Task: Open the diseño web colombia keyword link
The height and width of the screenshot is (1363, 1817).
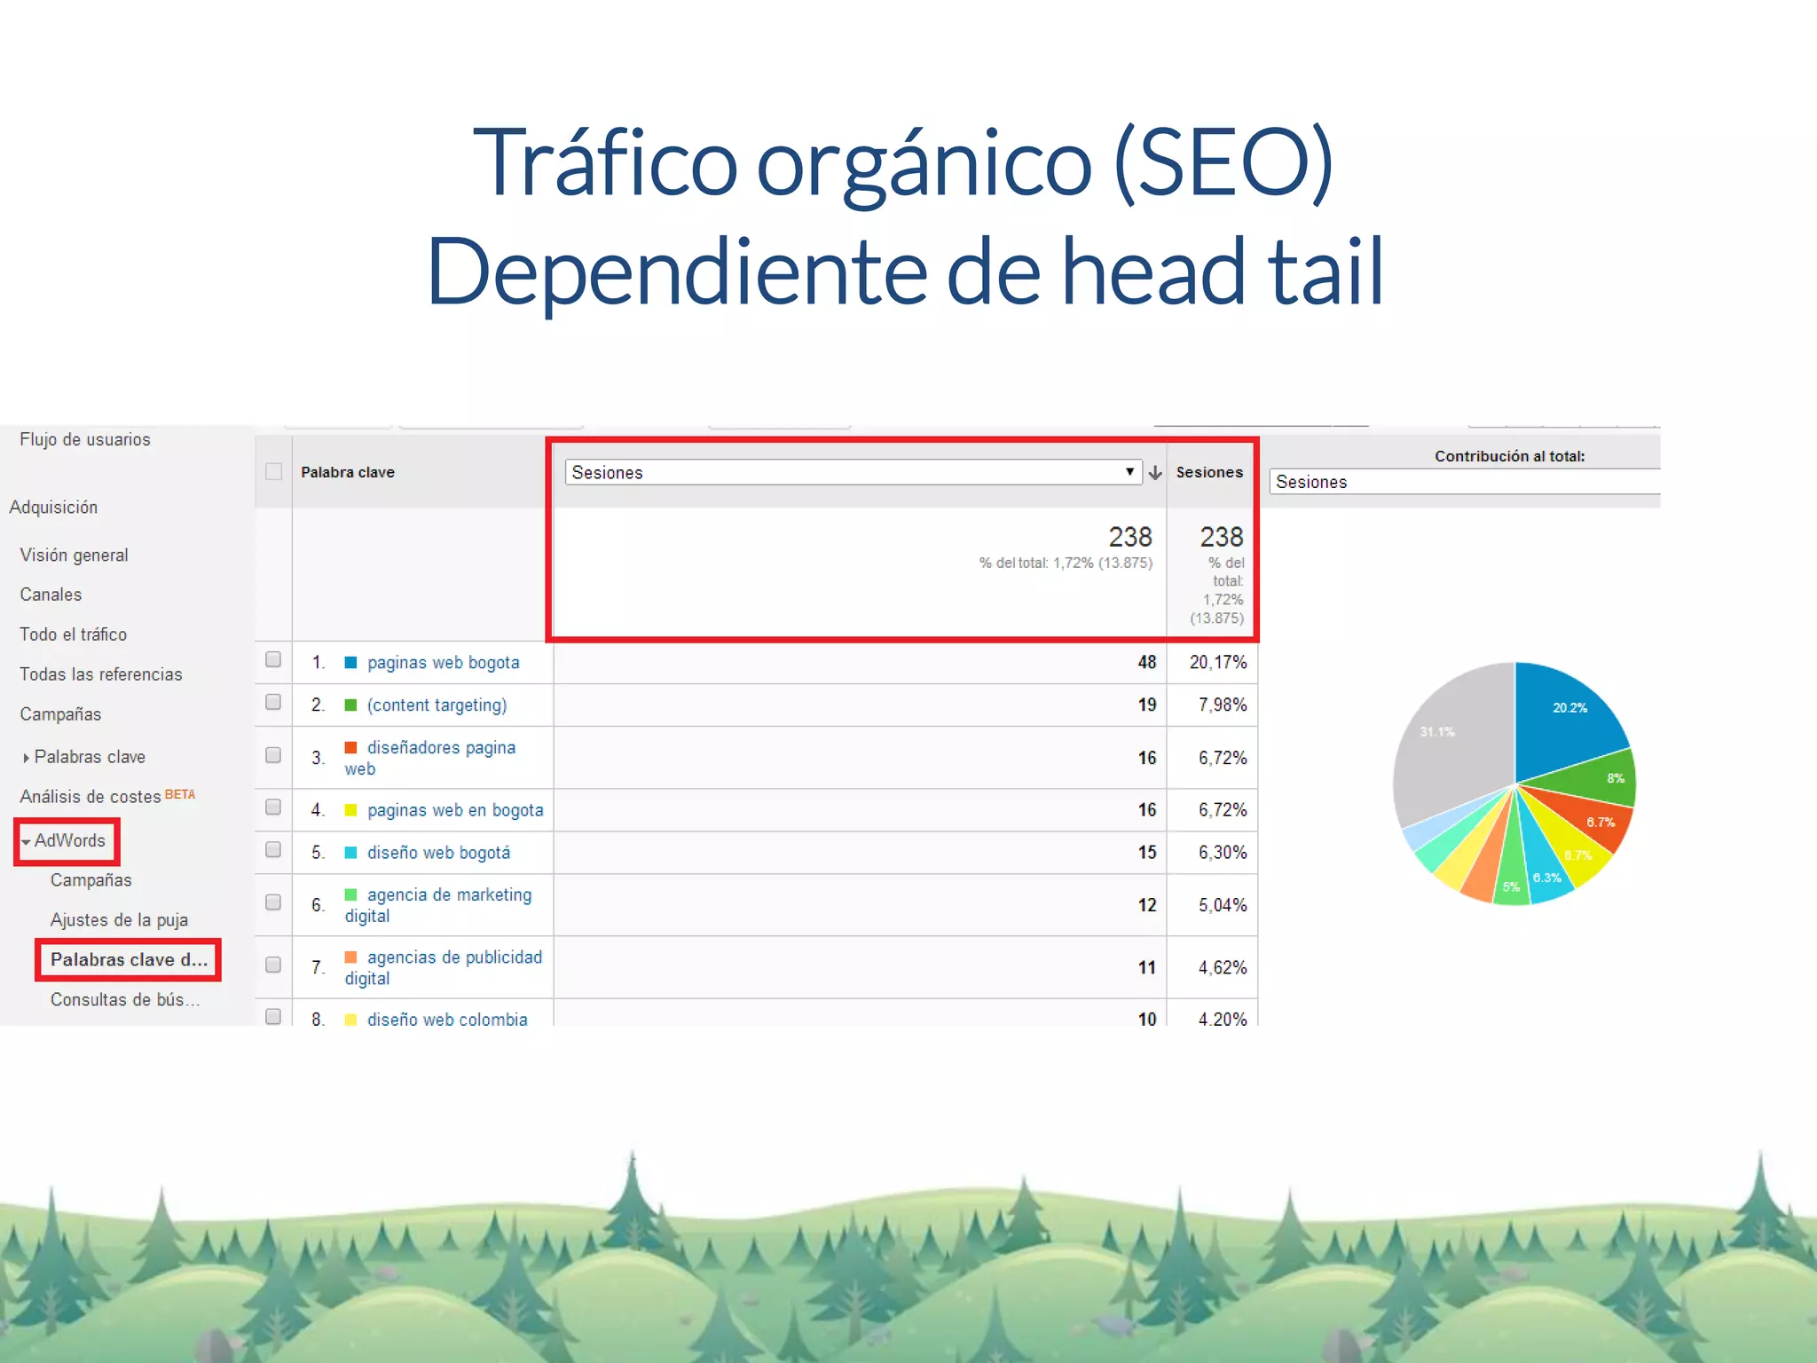Action: pyautogui.click(x=447, y=1018)
